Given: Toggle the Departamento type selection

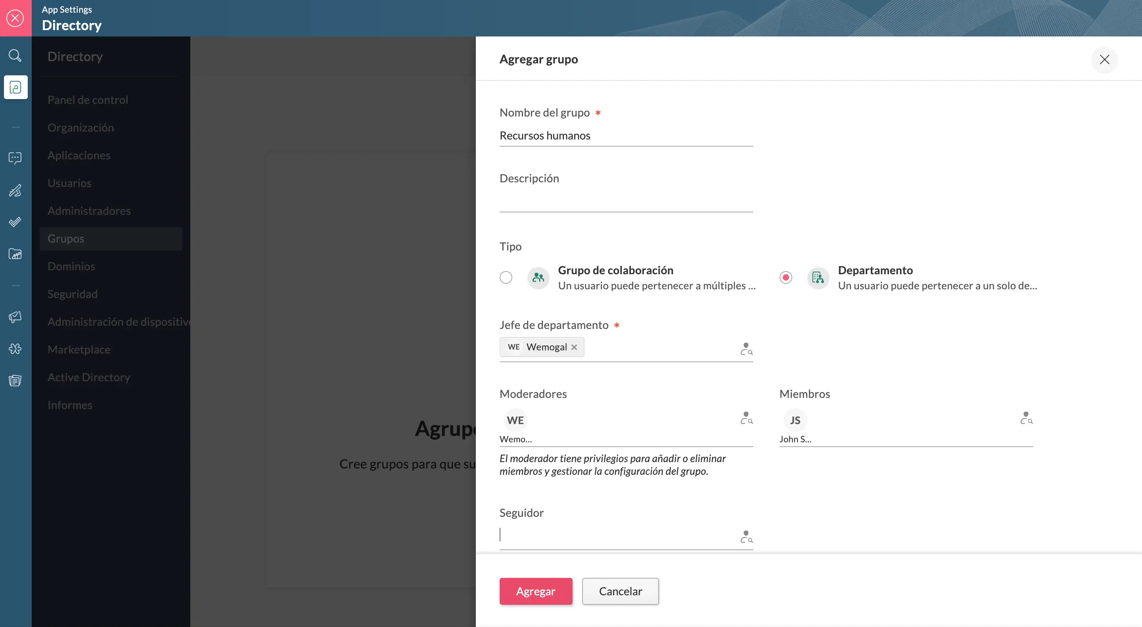Looking at the screenshot, I should click(785, 277).
